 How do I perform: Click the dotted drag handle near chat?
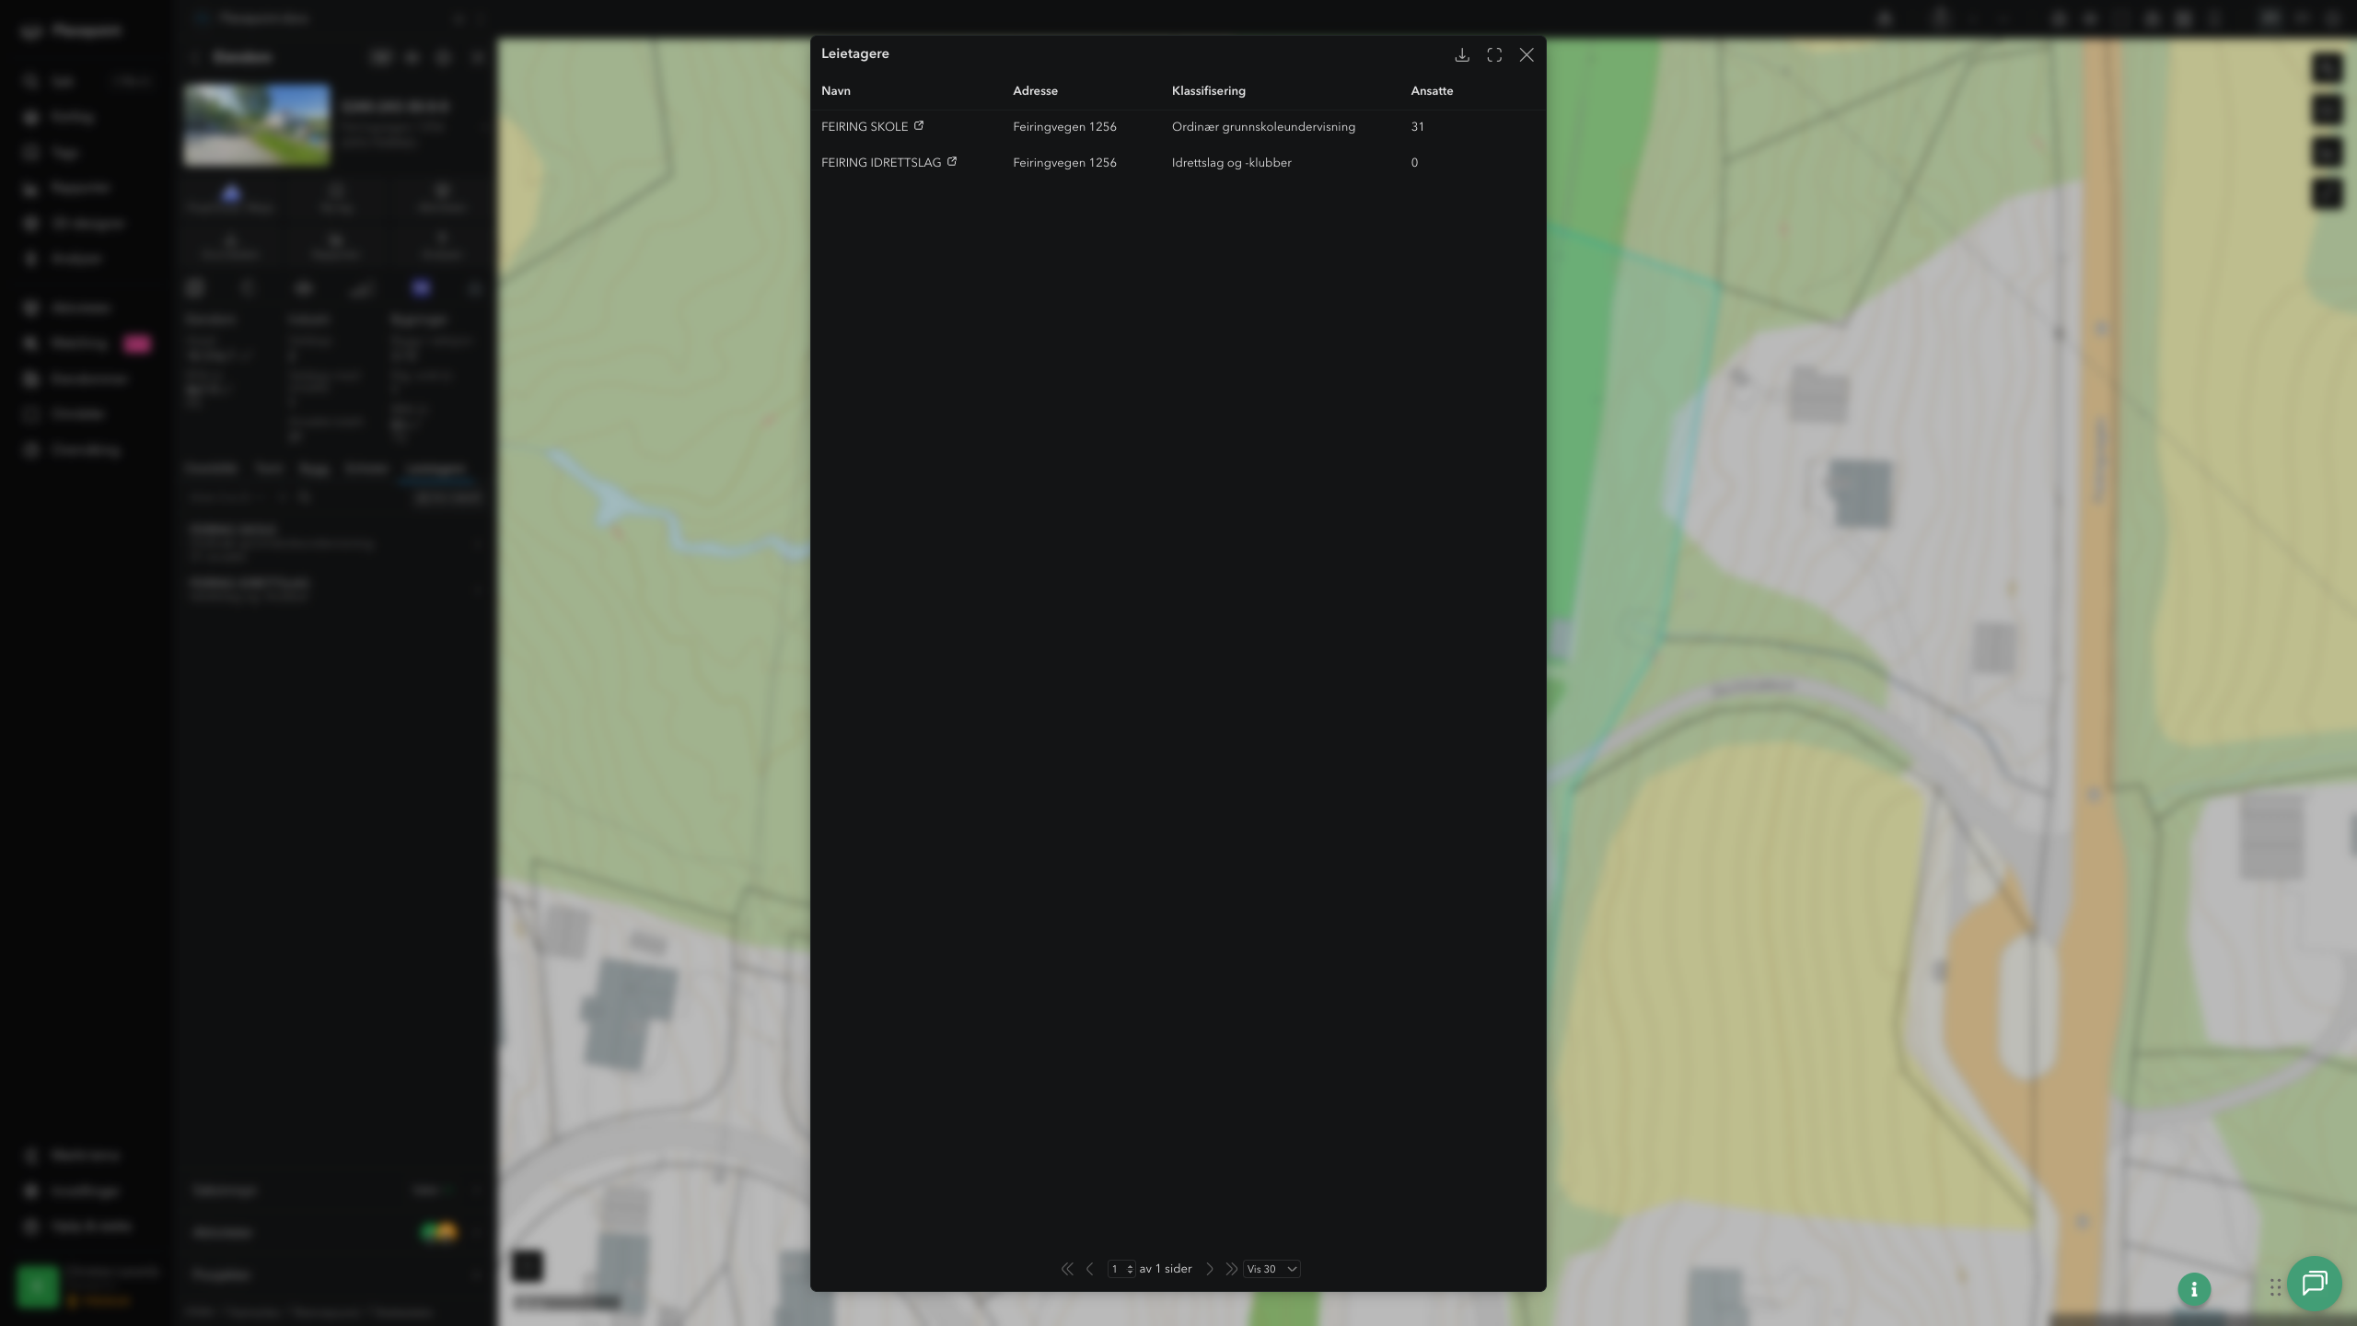click(x=2275, y=1287)
